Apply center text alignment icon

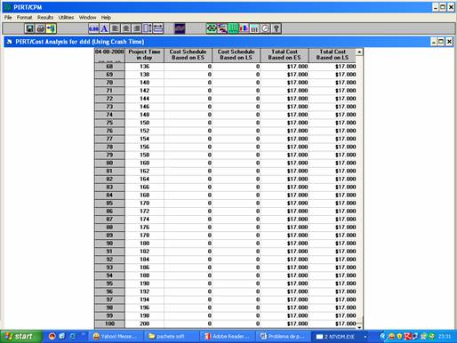(125, 28)
